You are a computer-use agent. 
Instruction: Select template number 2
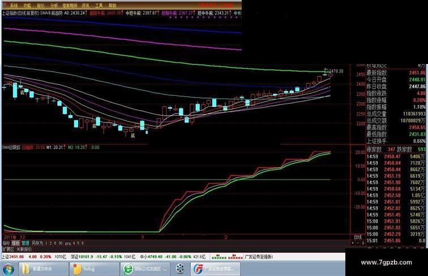point(50,243)
